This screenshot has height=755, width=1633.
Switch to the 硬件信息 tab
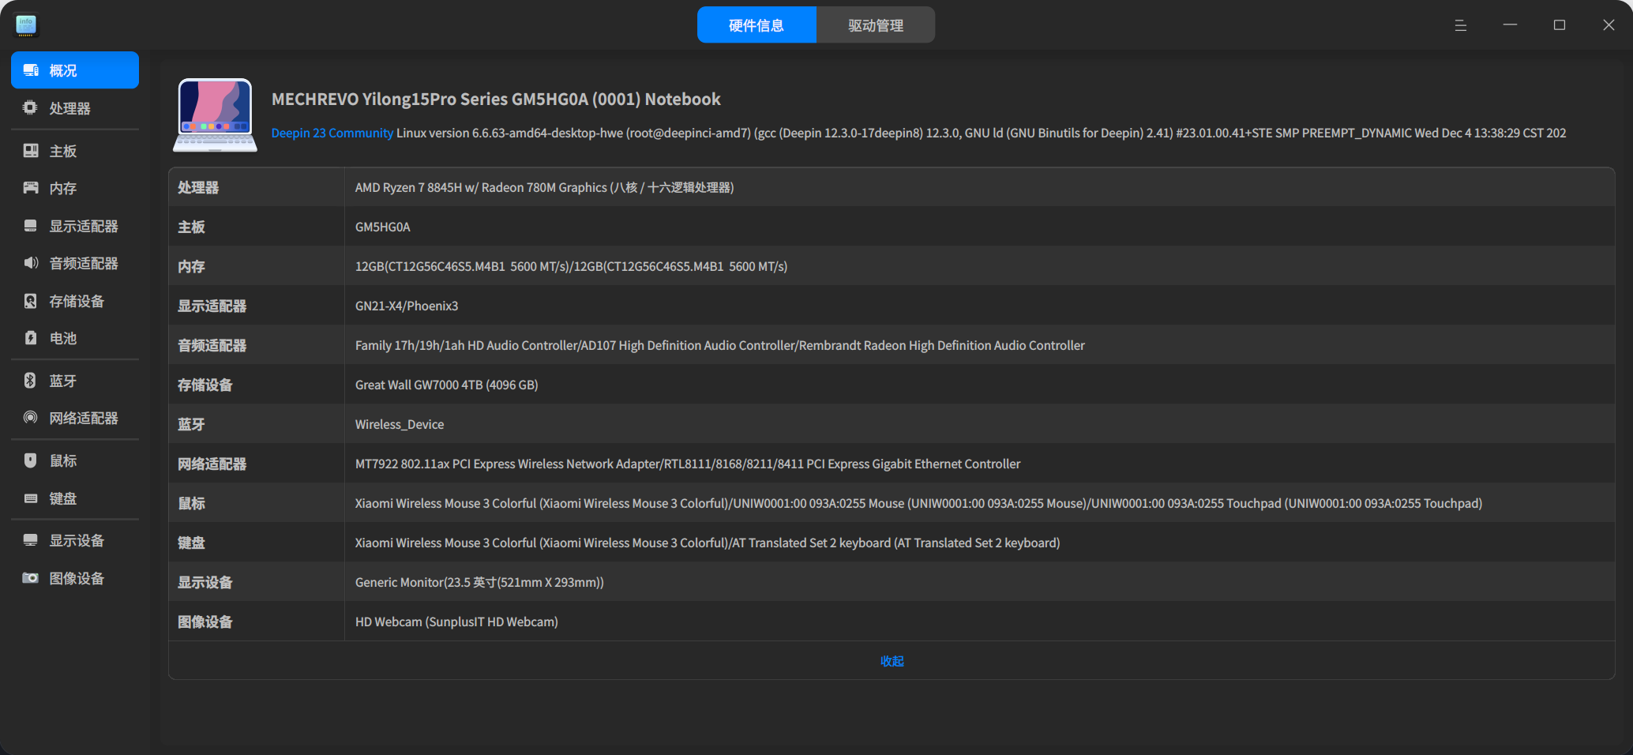[756, 25]
